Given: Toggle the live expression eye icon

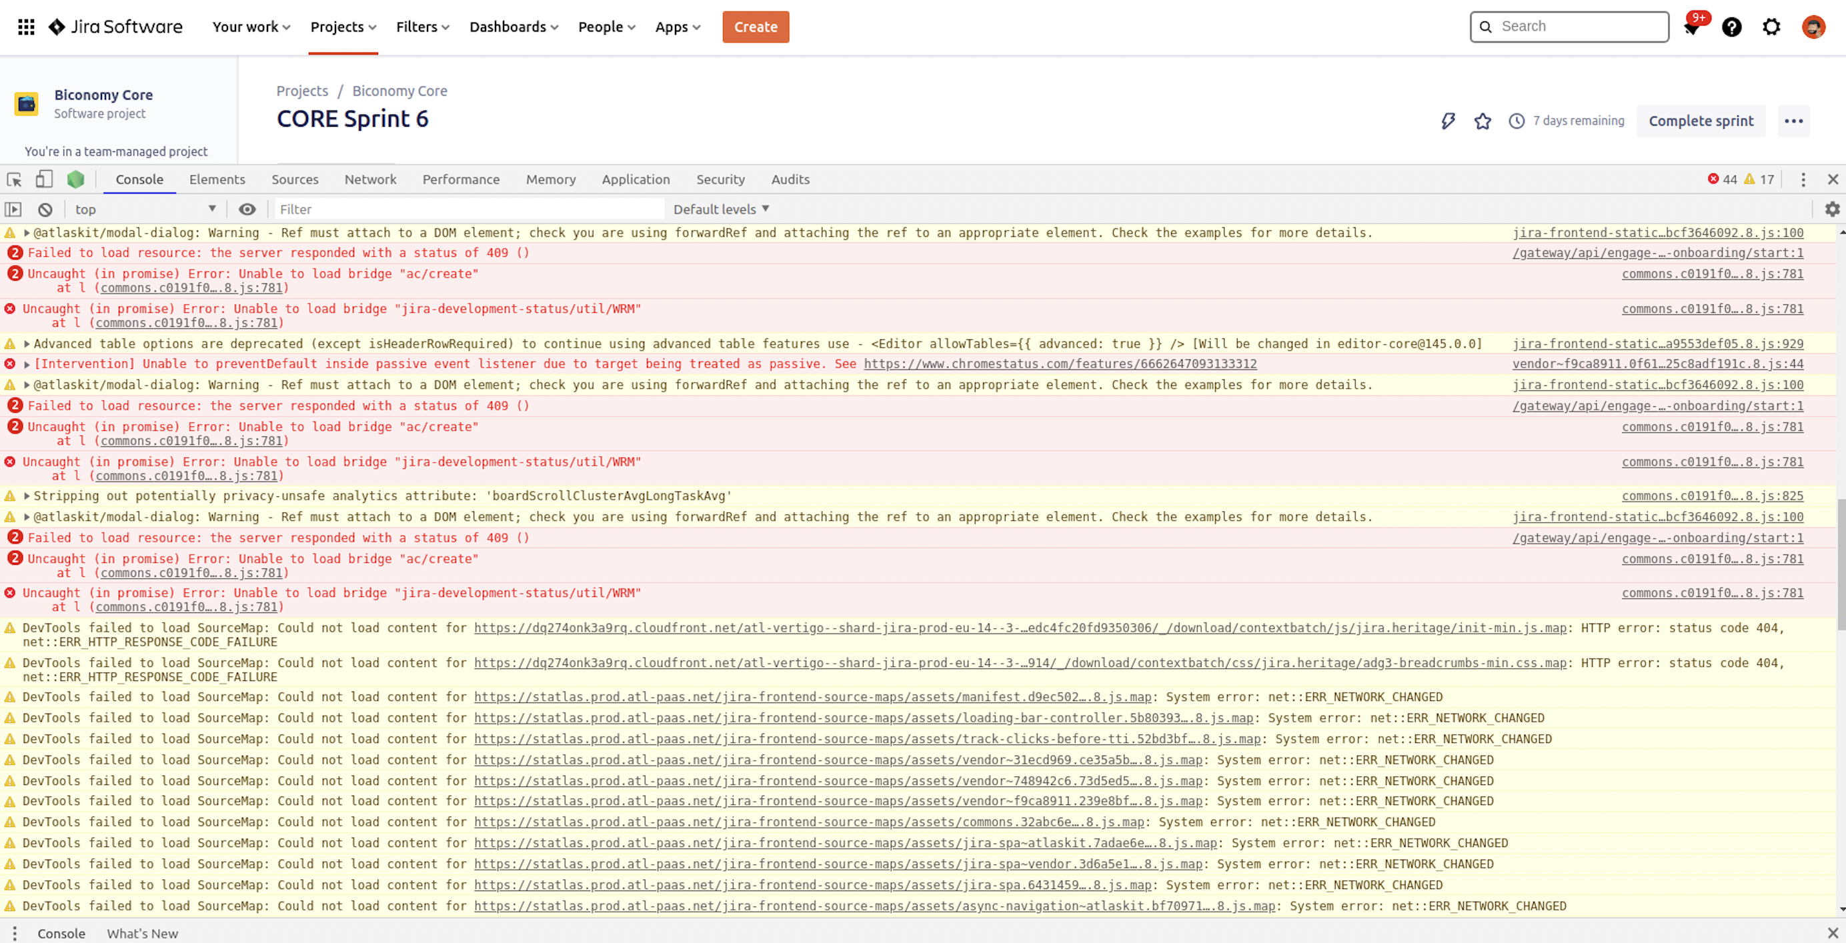Looking at the screenshot, I should click(x=247, y=209).
